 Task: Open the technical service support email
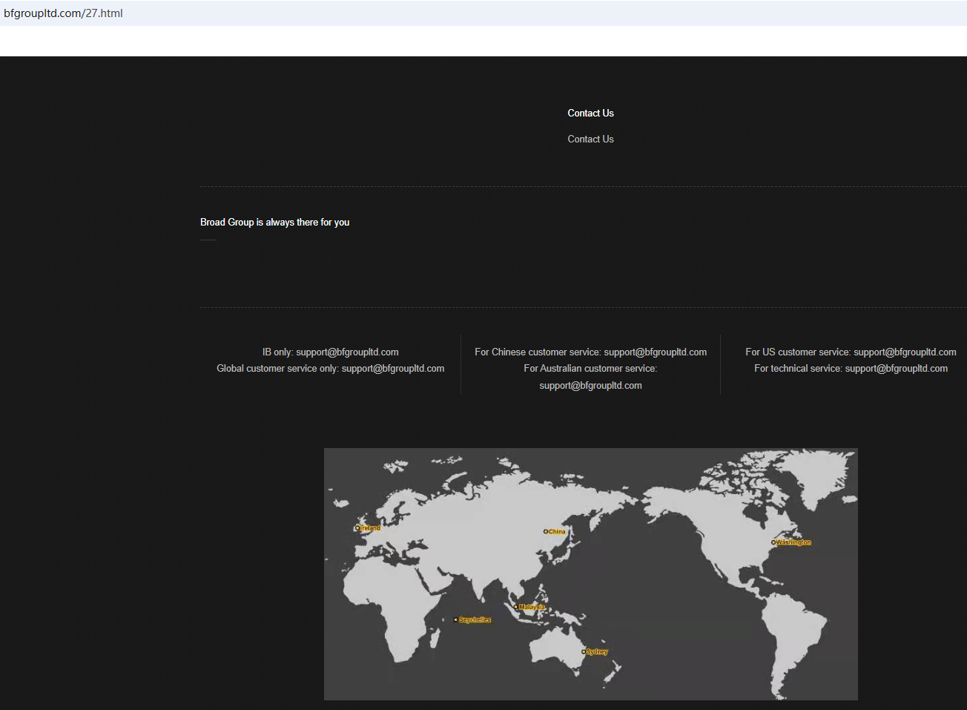pyautogui.click(x=896, y=368)
